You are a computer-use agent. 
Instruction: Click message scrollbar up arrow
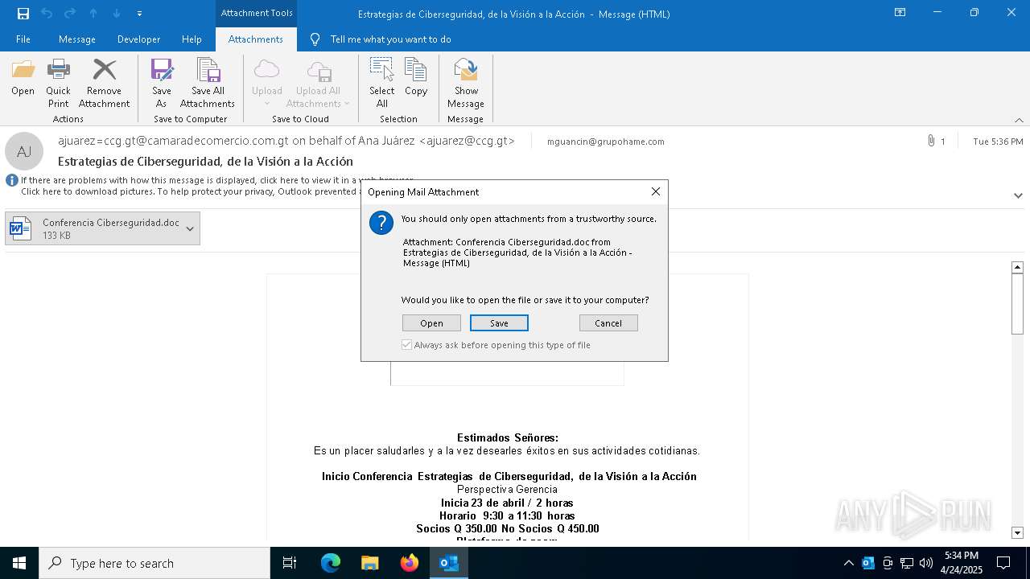[1017, 267]
